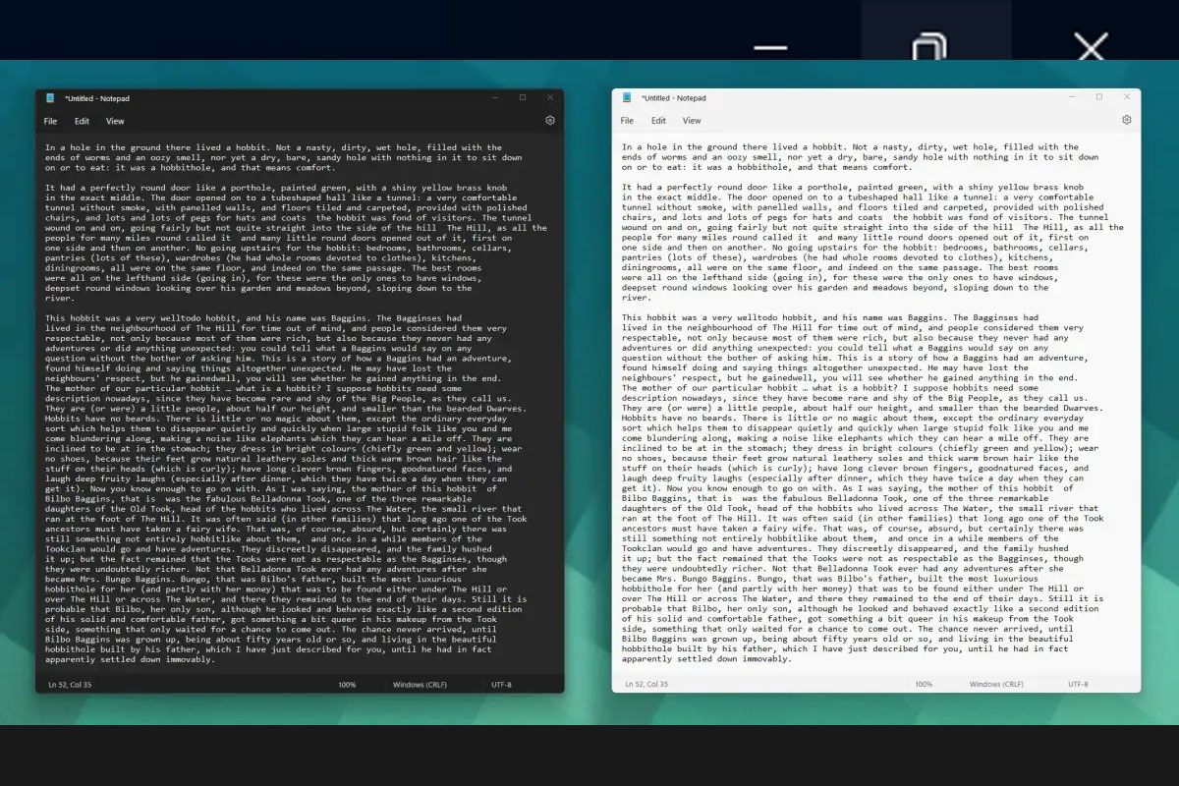This screenshot has height=786, width=1179.
Task: Open Settings in the dark-themed Notepad window
Action: point(548,120)
